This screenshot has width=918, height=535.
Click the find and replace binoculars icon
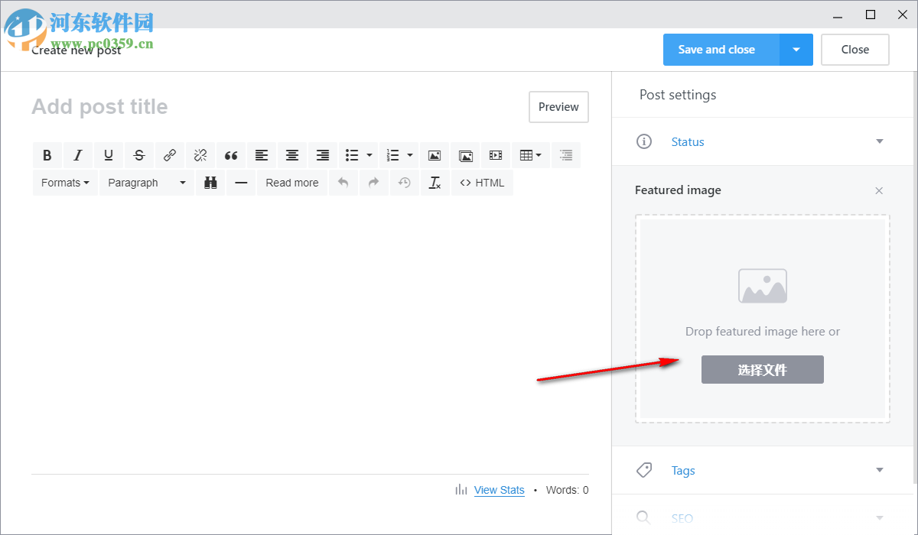pos(210,183)
